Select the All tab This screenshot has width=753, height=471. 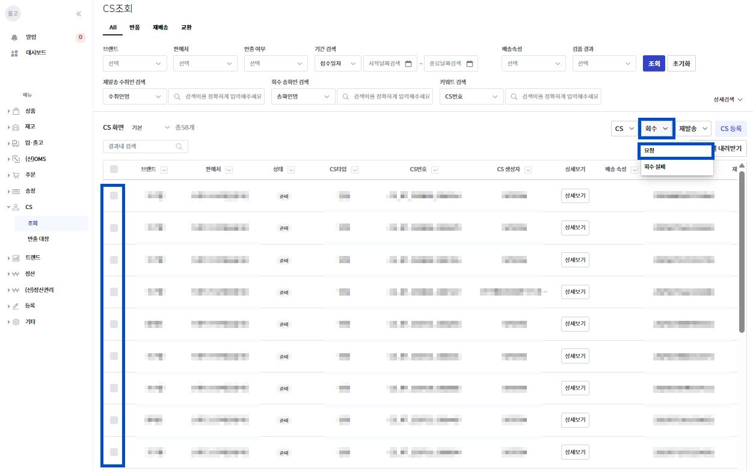coord(113,28)
